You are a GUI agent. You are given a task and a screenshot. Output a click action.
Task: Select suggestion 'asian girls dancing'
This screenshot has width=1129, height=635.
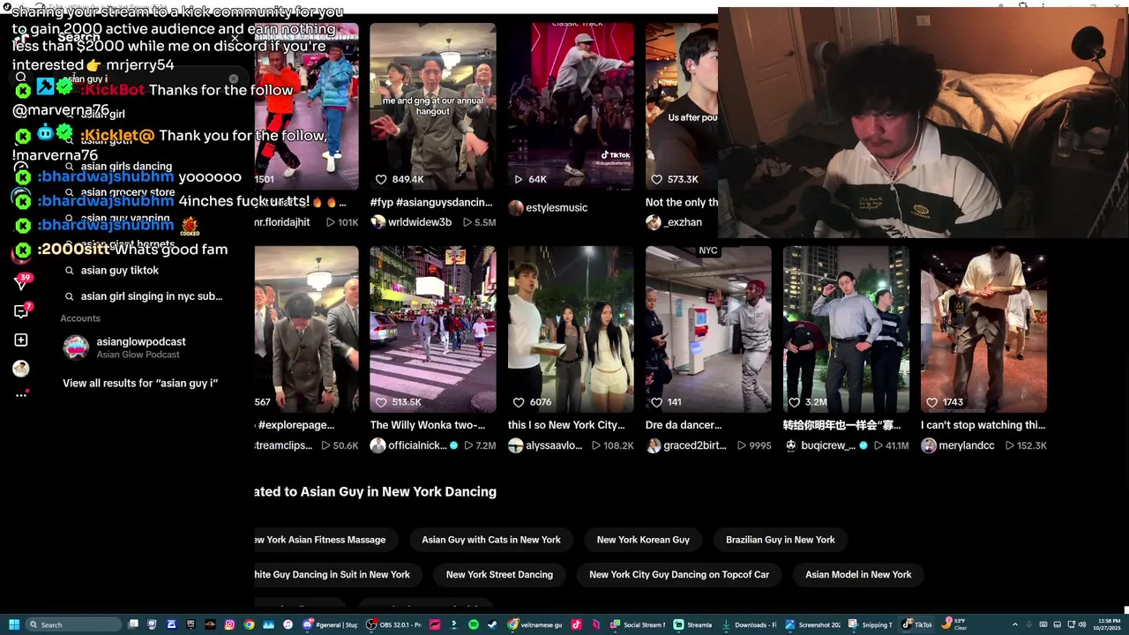point(126,167)
